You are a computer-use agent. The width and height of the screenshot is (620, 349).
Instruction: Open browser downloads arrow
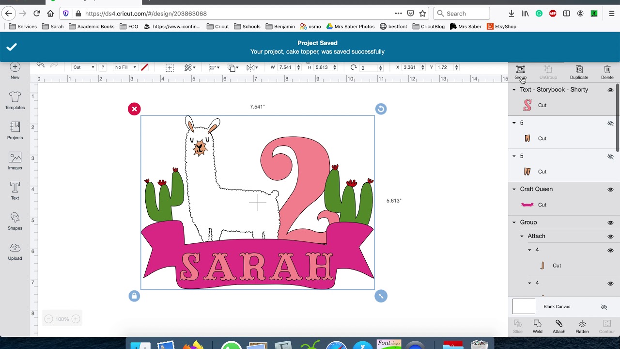(x=511, y=14)
